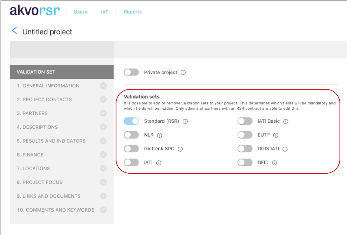
Task: Show info for DFID validation set
Action: coord(274,163)
